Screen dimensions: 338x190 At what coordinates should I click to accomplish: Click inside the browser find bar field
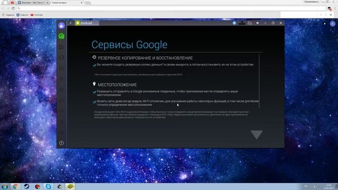tap(298, 15)
